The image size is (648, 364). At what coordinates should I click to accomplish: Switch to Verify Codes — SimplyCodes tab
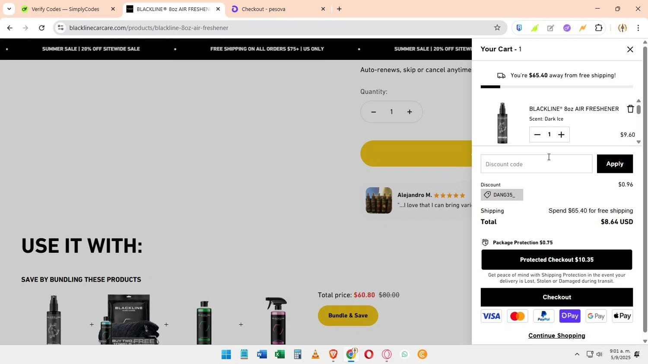(65, 9)
